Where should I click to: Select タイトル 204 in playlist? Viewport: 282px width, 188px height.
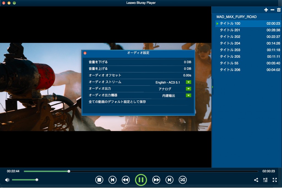248,43
